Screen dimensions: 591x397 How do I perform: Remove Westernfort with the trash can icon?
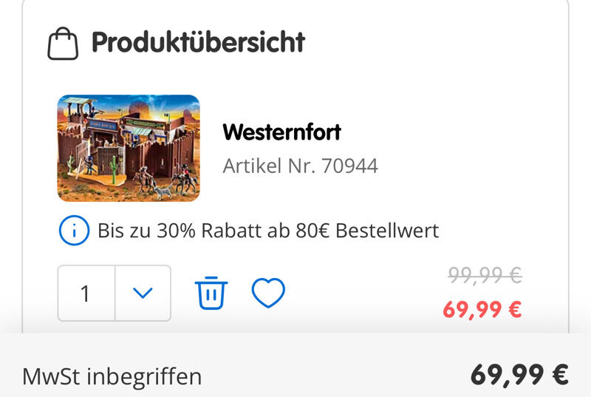click(211, 293)
